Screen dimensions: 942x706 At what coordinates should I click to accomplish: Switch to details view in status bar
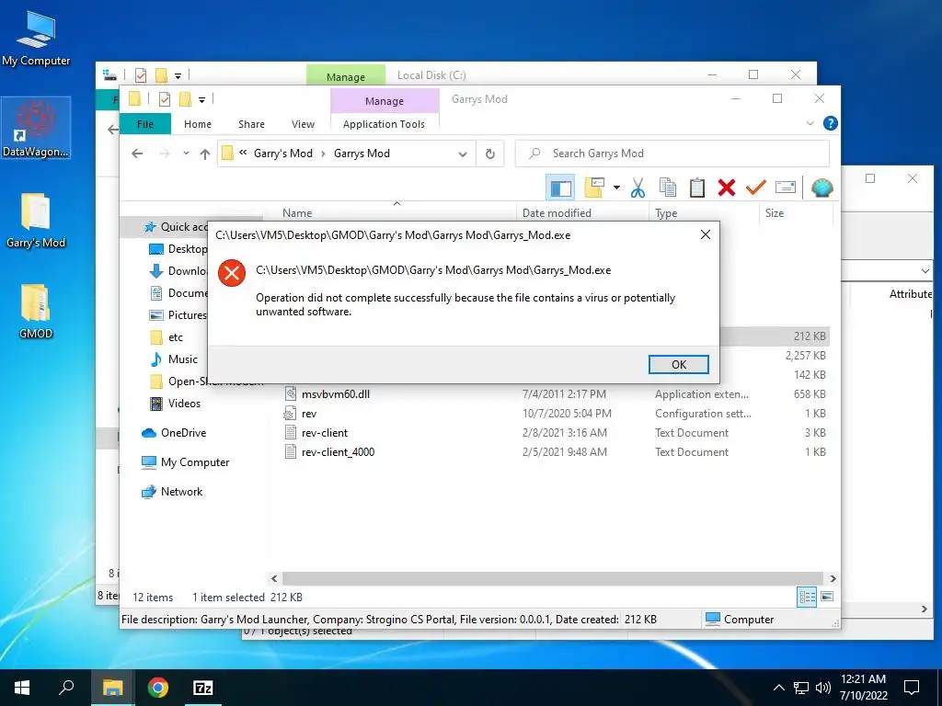pos(807,597)
